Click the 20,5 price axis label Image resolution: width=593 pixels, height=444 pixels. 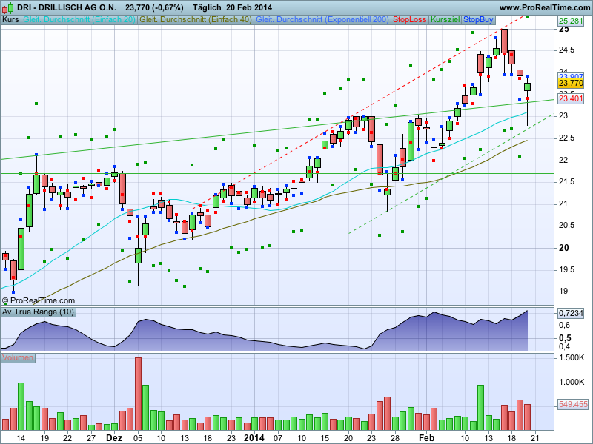566,226
